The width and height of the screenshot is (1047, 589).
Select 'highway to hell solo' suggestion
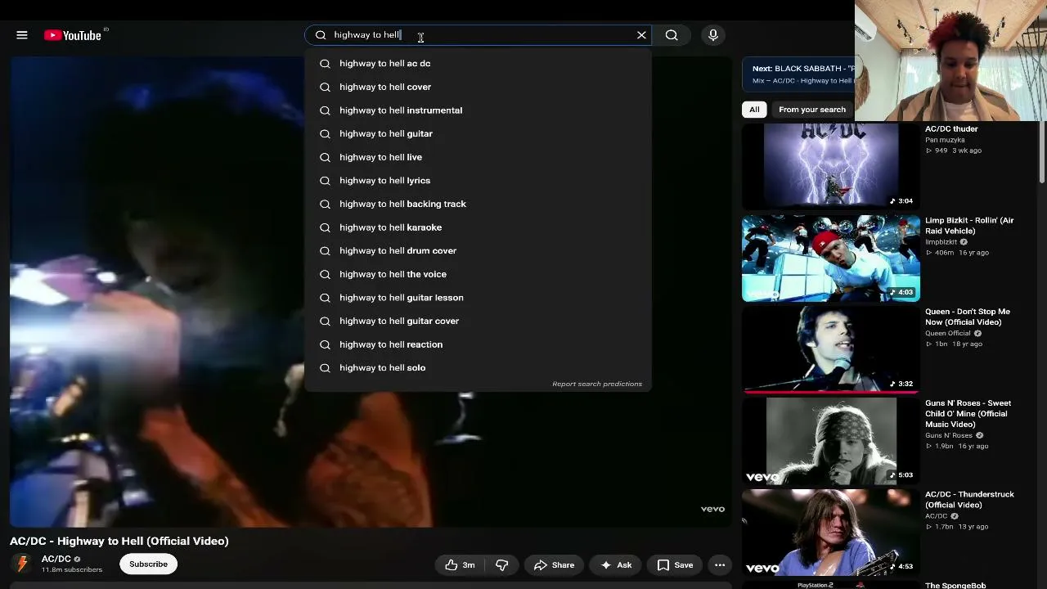(x=479, y=368)
